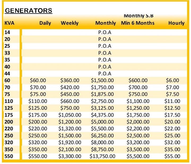Click the $1,100.00 standby rate cell
The width and height of the screenshot is (191, 164).
coord(138,101)
